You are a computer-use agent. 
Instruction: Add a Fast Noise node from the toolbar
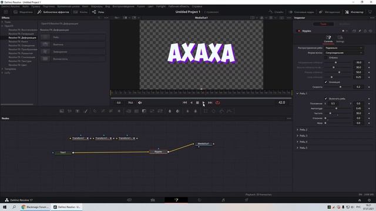(69, 111)
